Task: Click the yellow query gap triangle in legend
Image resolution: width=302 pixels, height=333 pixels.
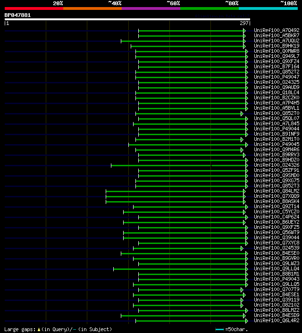Action: tap(39, 330)
